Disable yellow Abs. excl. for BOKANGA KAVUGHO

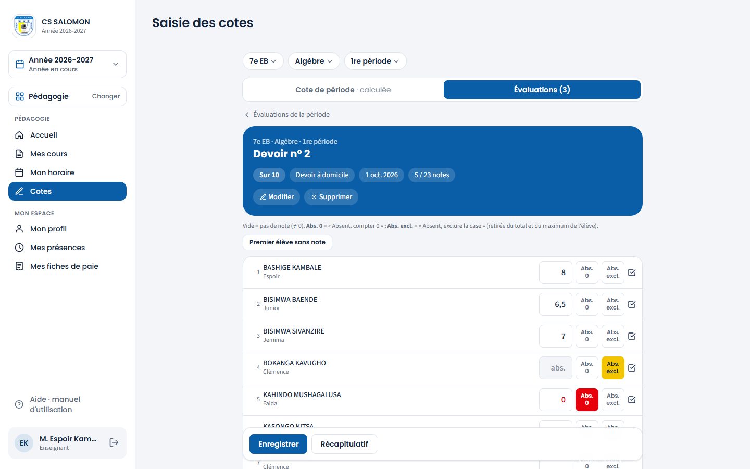pyautogui.click(x=613, y=368)
